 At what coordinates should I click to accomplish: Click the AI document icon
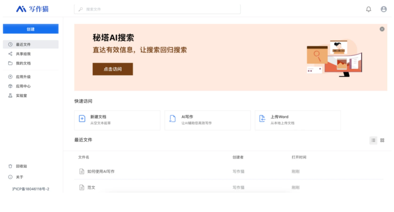click(173, 119)
